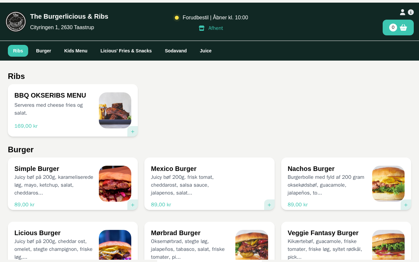Add Simple Burger using plus icon
Screen dimensions: 419x262
click(x=133, y=205)
